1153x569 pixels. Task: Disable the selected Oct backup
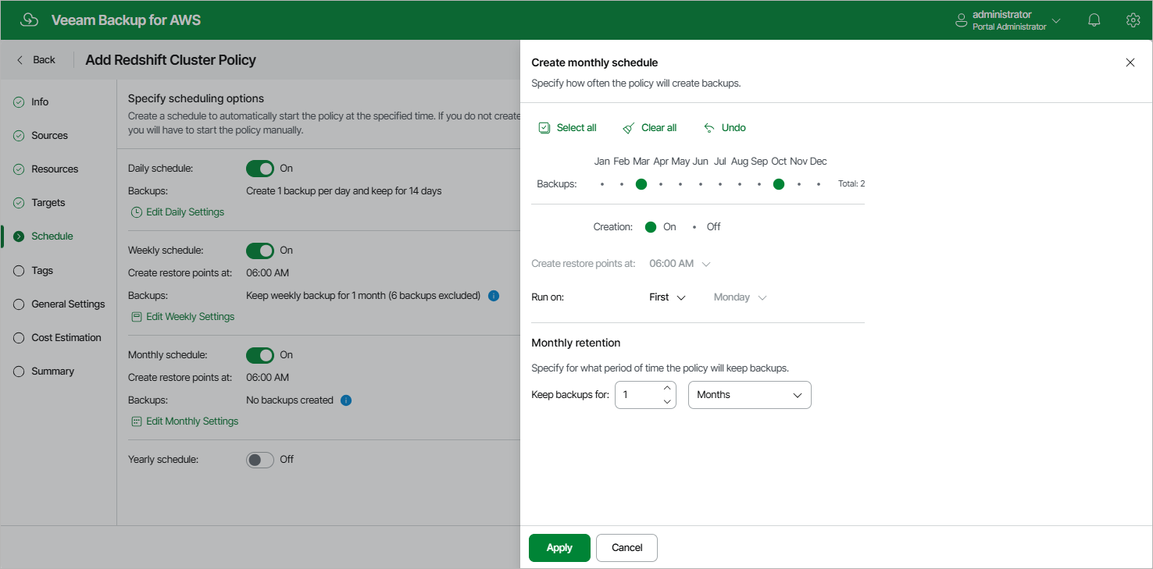click(779, 184)
